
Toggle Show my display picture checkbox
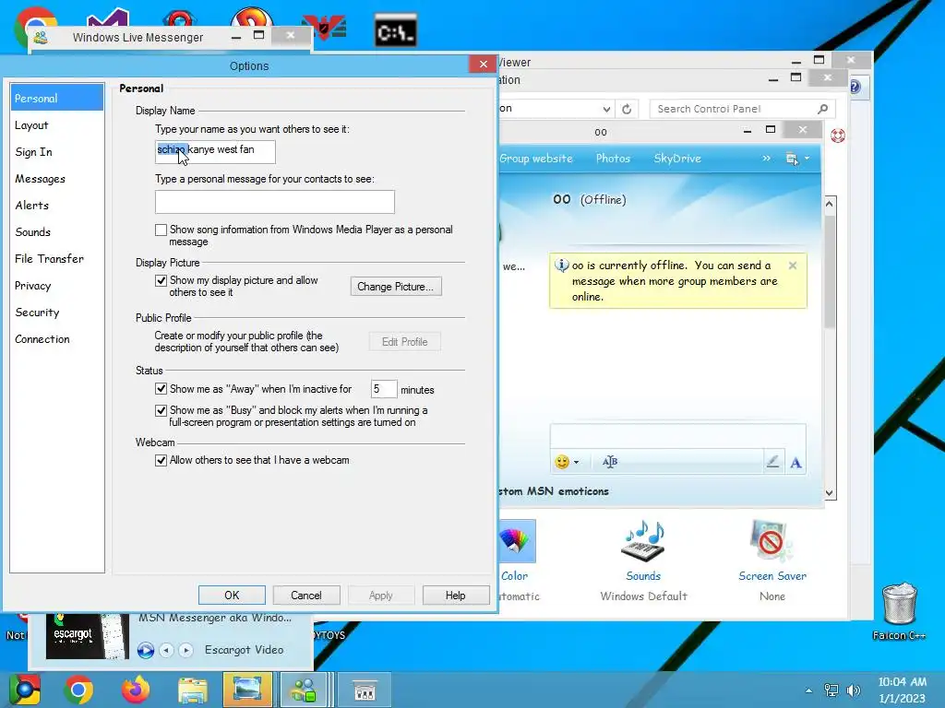click(161, 280)
